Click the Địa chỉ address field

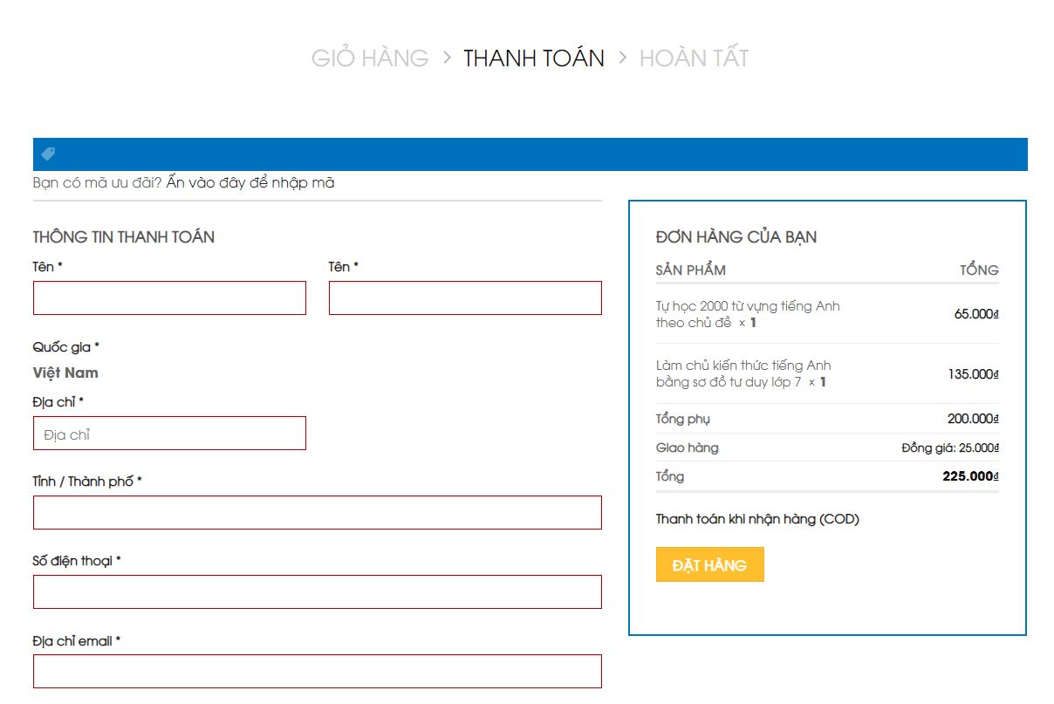(x=169, y=433)
